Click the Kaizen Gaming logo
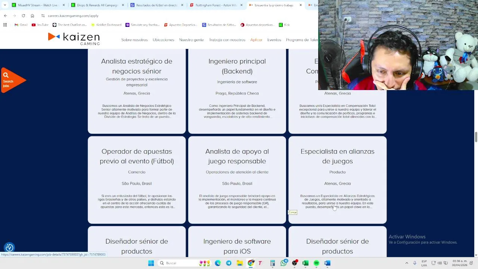478x269 pixels. (x=74, y=38)
